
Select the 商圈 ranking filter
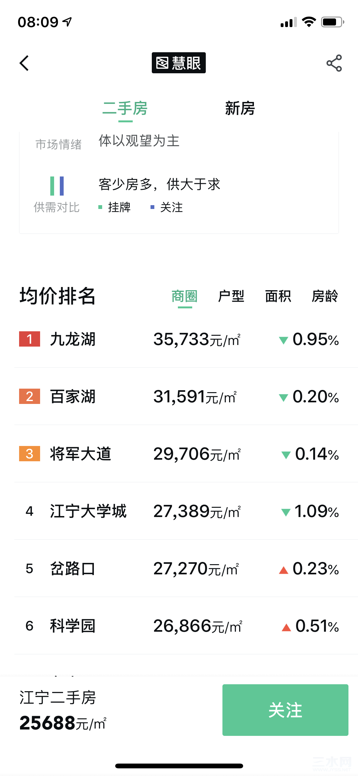pos(185,297)
